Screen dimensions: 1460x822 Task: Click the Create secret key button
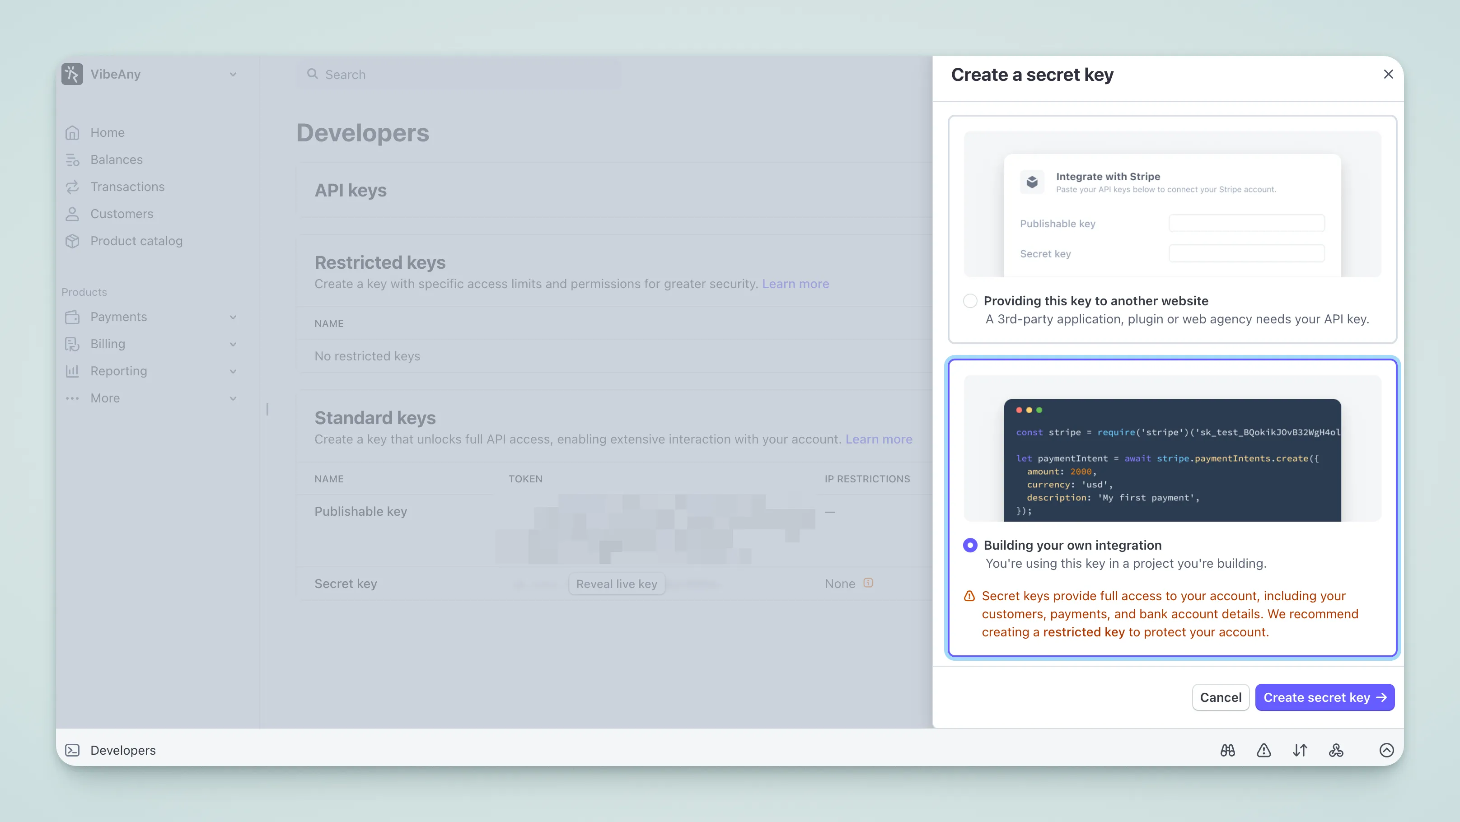click(1324, 697)
